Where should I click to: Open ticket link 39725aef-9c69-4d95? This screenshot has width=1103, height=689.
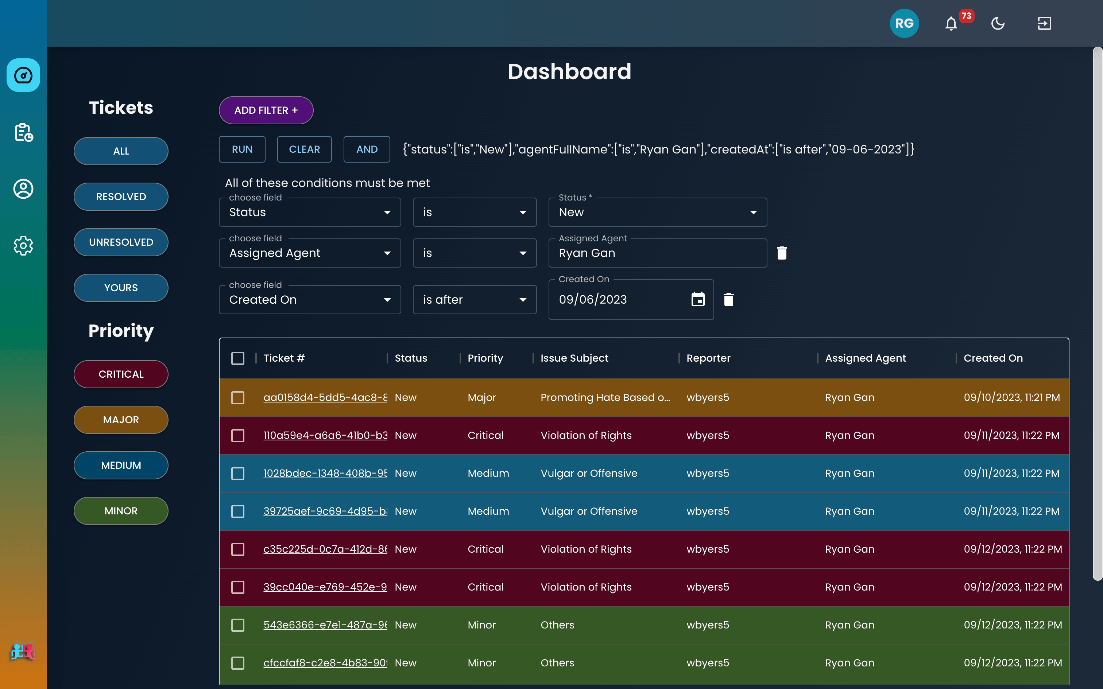click(325, 511)
